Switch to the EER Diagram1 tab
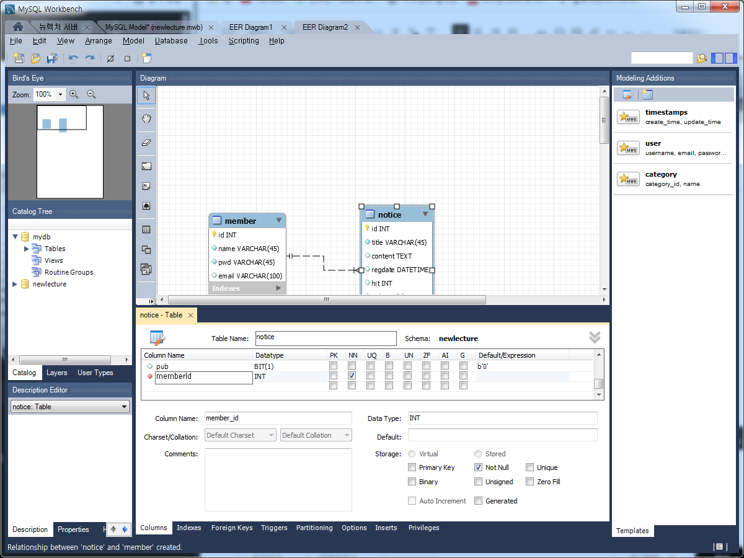Screen dimensions: 744x558 coord(250,27)
